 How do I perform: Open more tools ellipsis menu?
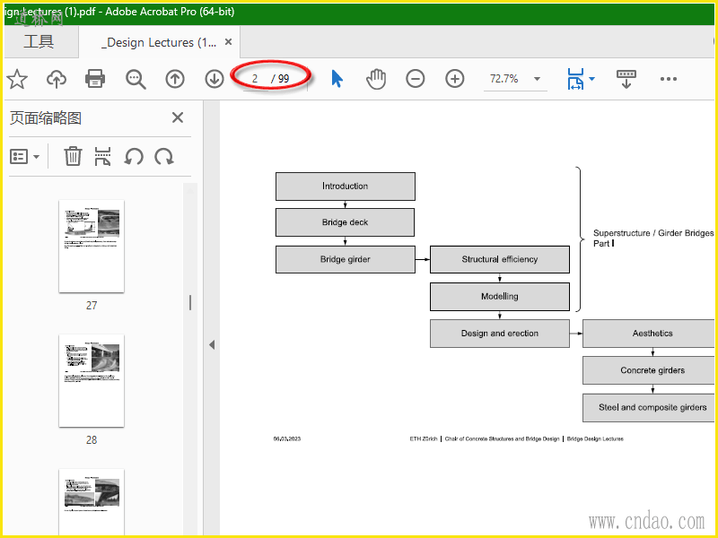[x=669, y=79]
